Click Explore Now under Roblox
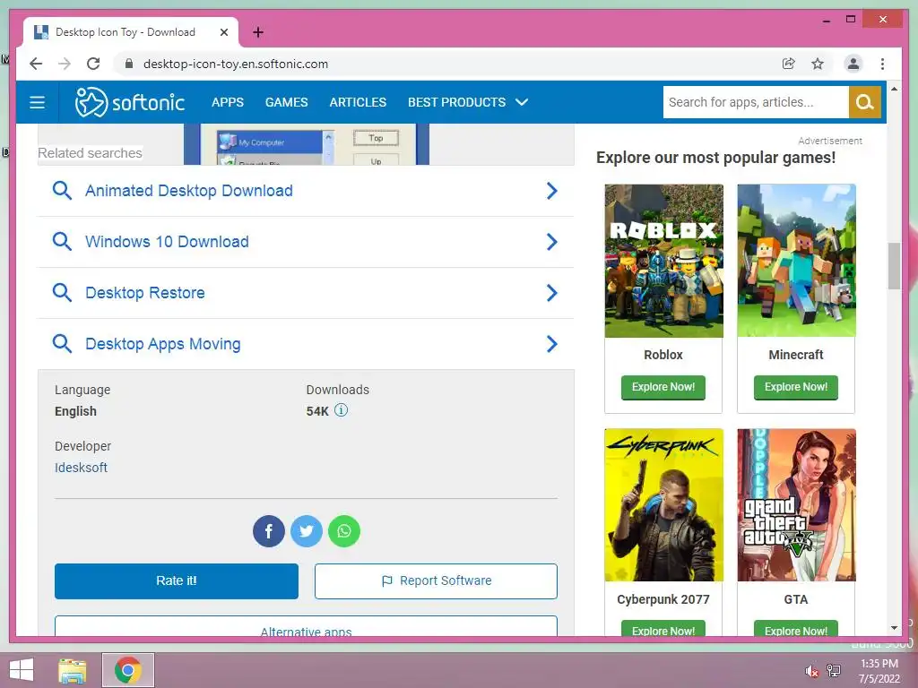Image resolution: width=918 pixels, height=688 pixels. 663,387
